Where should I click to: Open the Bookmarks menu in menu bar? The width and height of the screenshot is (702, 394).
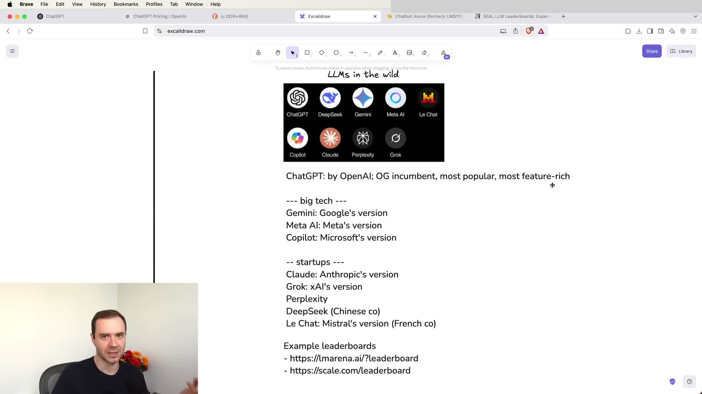click(126, 4)
